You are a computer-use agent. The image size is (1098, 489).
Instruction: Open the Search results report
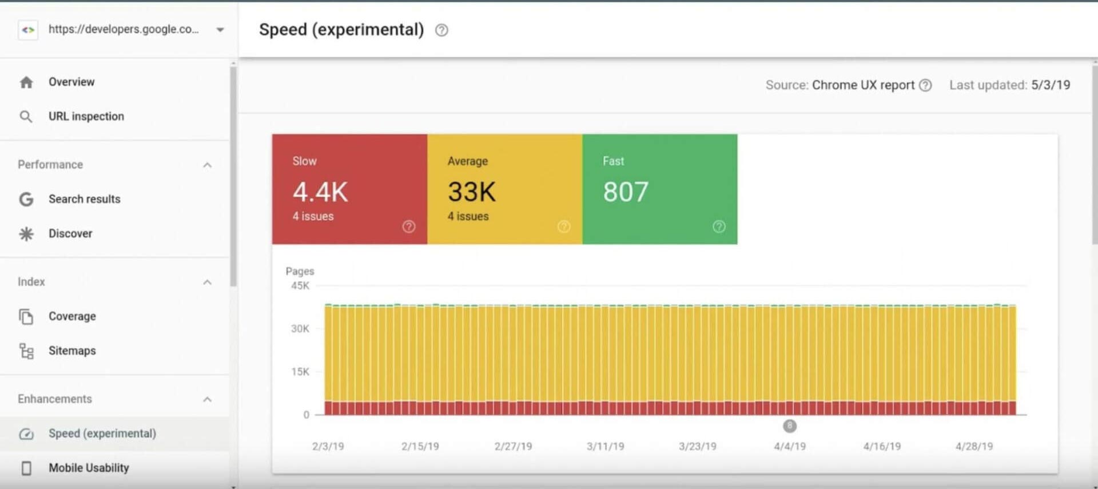point(84,199)
